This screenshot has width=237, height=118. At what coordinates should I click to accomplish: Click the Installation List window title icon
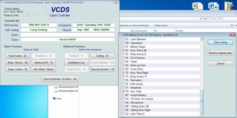coord(121,35)
